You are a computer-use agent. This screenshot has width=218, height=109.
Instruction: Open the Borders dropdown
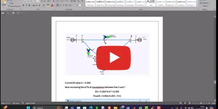[82, 5]
